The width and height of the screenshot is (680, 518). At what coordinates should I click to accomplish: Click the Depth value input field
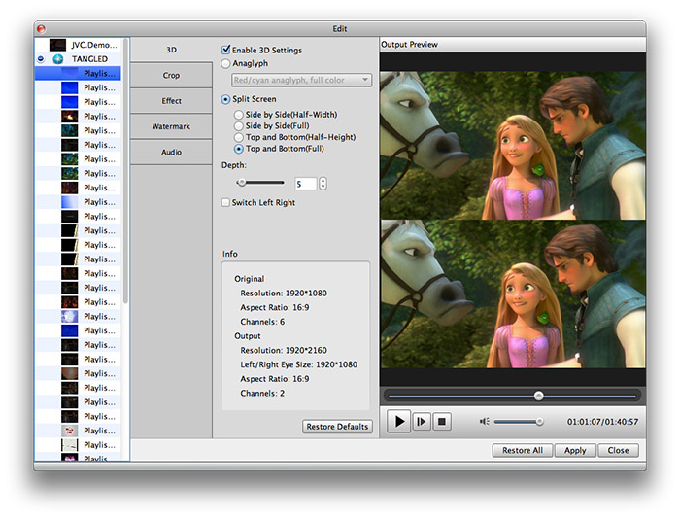(x=305, y=183)
